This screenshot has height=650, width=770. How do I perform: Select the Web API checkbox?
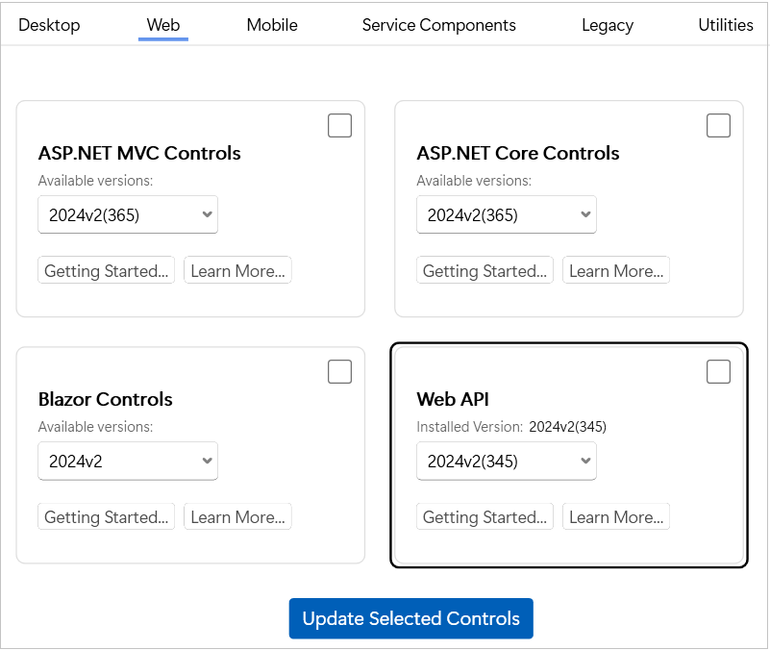click(718, 372)
